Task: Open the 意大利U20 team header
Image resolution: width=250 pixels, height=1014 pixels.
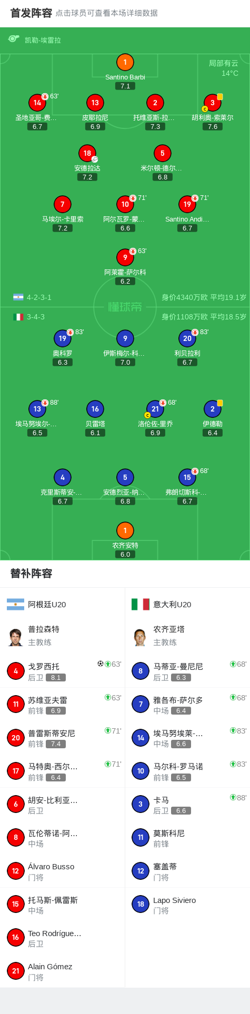Action: 187,604
